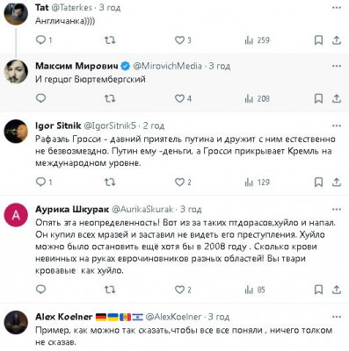Retweet Максим Мирович's reply
The width and height of the screenshot is (349, 351).
[110, 98]
